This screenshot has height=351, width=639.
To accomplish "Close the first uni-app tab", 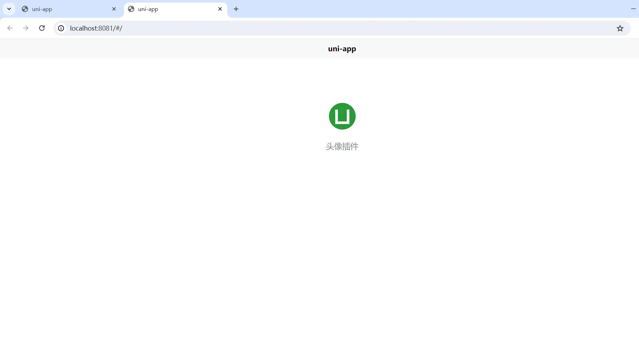I will pos(114,9).
